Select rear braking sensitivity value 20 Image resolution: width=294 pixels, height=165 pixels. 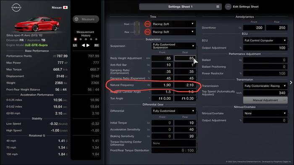(x=185, y=136)
